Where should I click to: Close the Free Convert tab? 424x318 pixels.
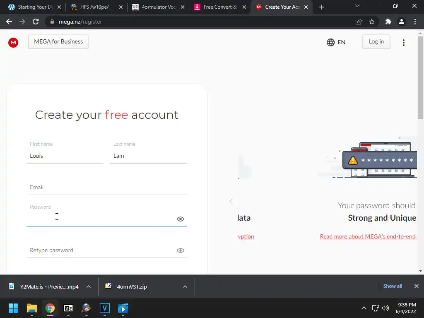pos(244,7)
